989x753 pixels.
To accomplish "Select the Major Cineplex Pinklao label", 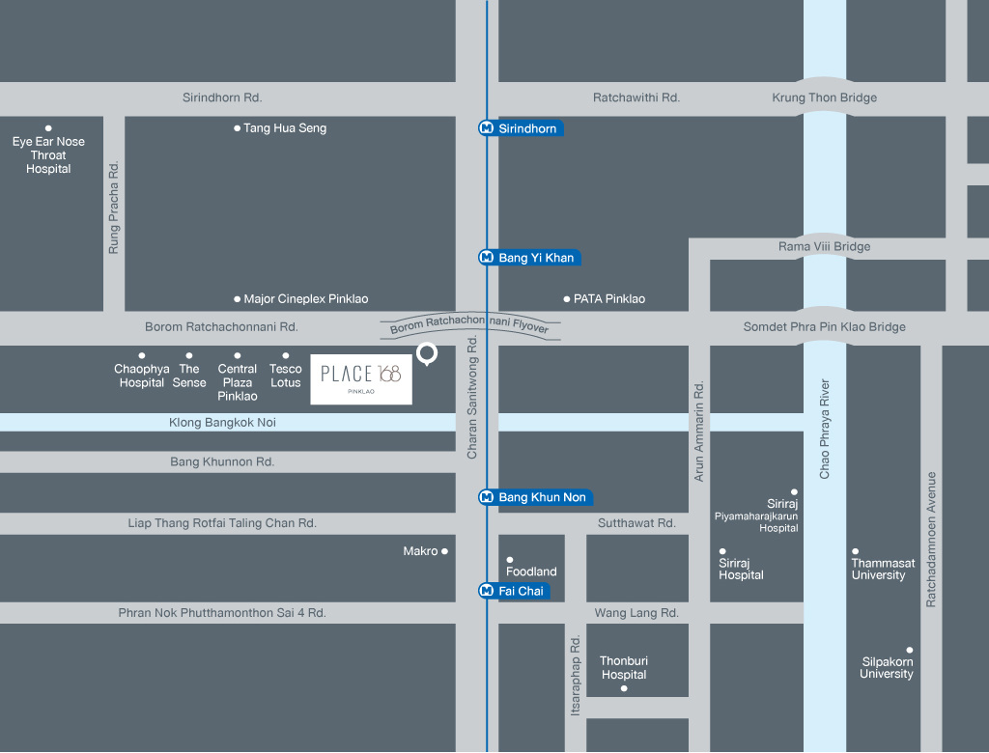I will [x=305, y=299].
